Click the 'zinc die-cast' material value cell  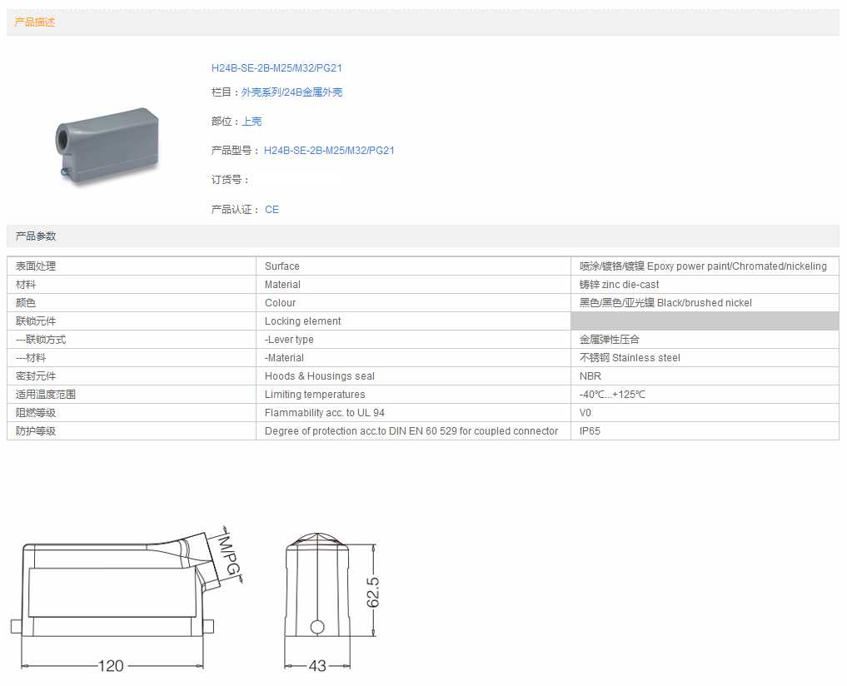(619, 285)
